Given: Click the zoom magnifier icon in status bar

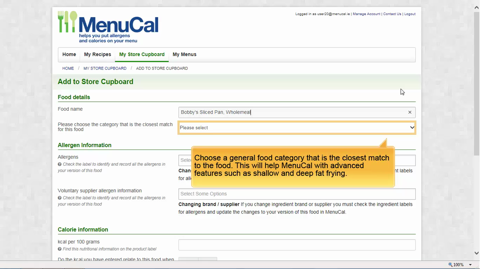Looking at the screenshot, I should click(x=450, y=264).
